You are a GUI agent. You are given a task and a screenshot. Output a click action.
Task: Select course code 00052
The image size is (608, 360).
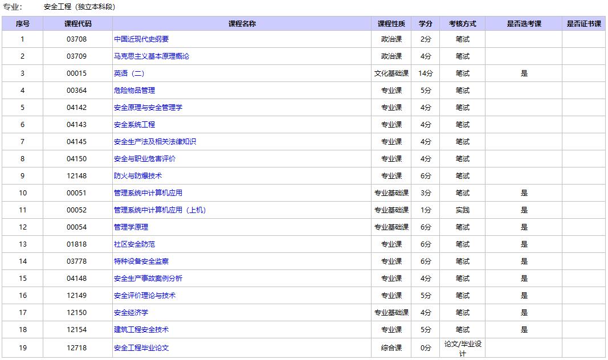click(77, 210)
